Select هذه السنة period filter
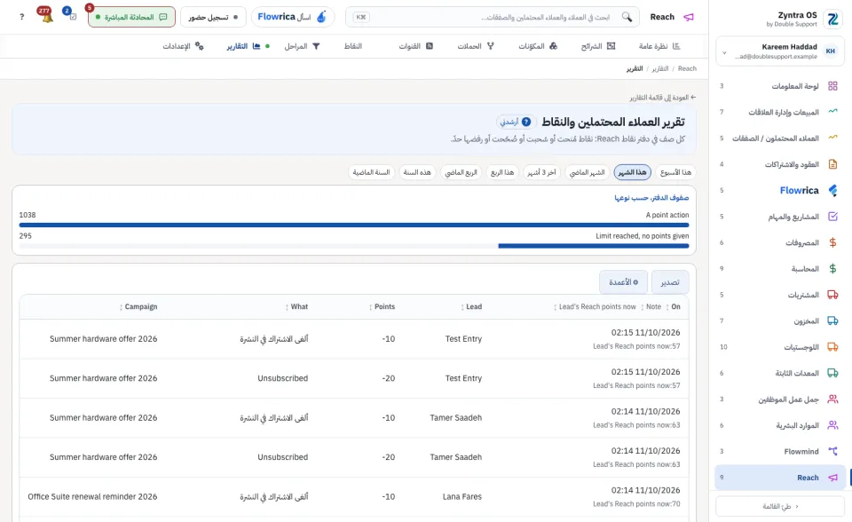The width and height of the screenshot is (852, 522). (x=417, y=172)
